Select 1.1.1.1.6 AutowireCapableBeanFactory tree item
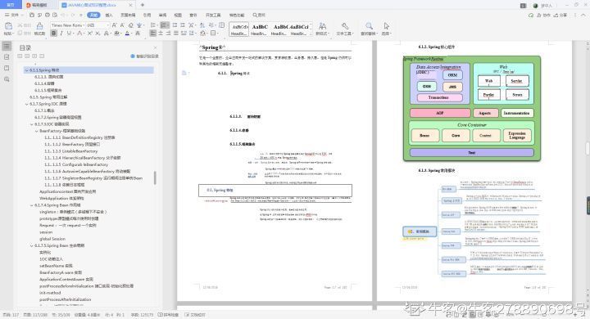Image resolution: width=590 pixels, height=319 pixels. click(x=87, y=172)
